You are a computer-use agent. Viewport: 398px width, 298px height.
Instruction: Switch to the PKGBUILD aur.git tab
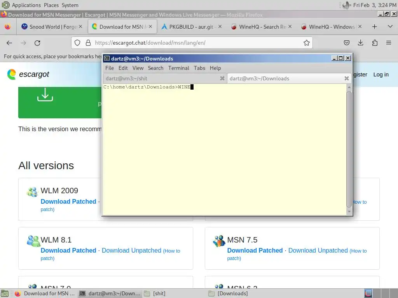[192, 27]
